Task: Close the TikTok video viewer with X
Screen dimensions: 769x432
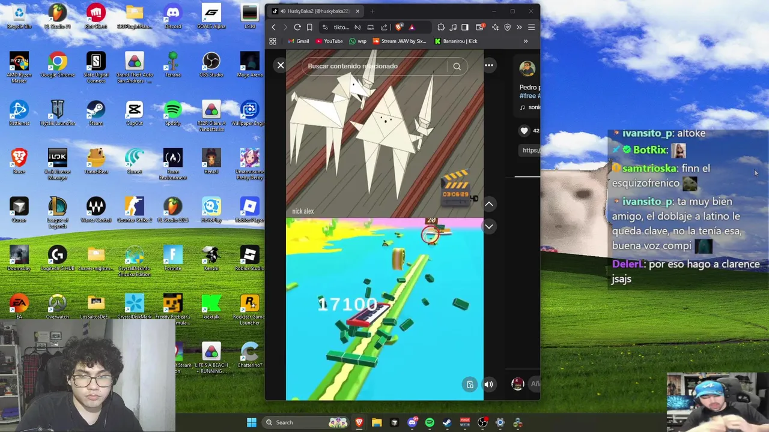Action: click(x=281, y=65)
